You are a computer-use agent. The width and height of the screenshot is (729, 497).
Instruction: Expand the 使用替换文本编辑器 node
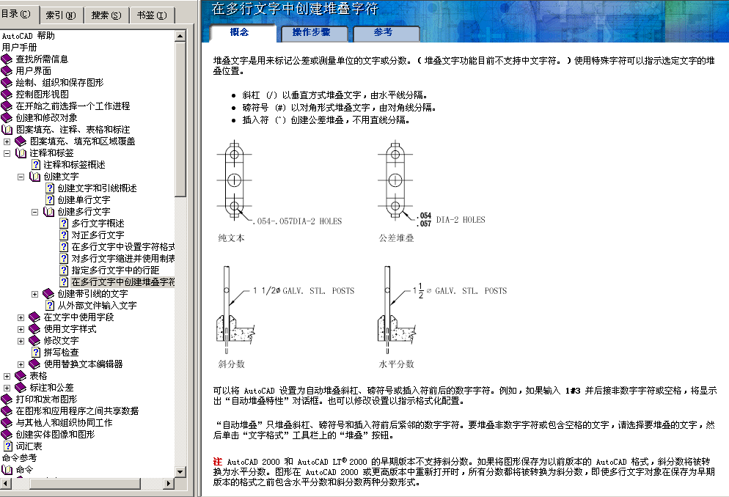21,364
